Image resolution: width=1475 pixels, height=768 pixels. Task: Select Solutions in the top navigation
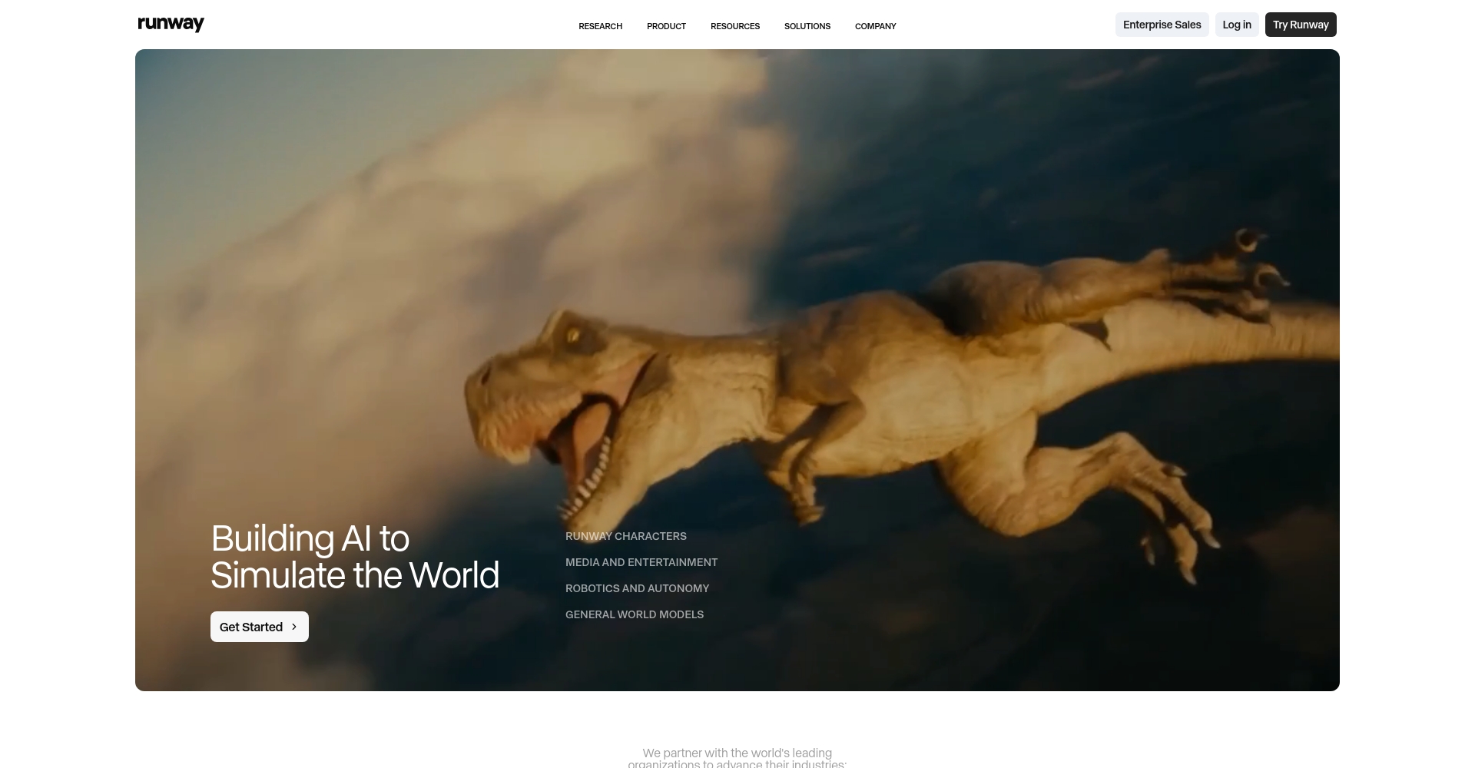click(x=807, y=26)
